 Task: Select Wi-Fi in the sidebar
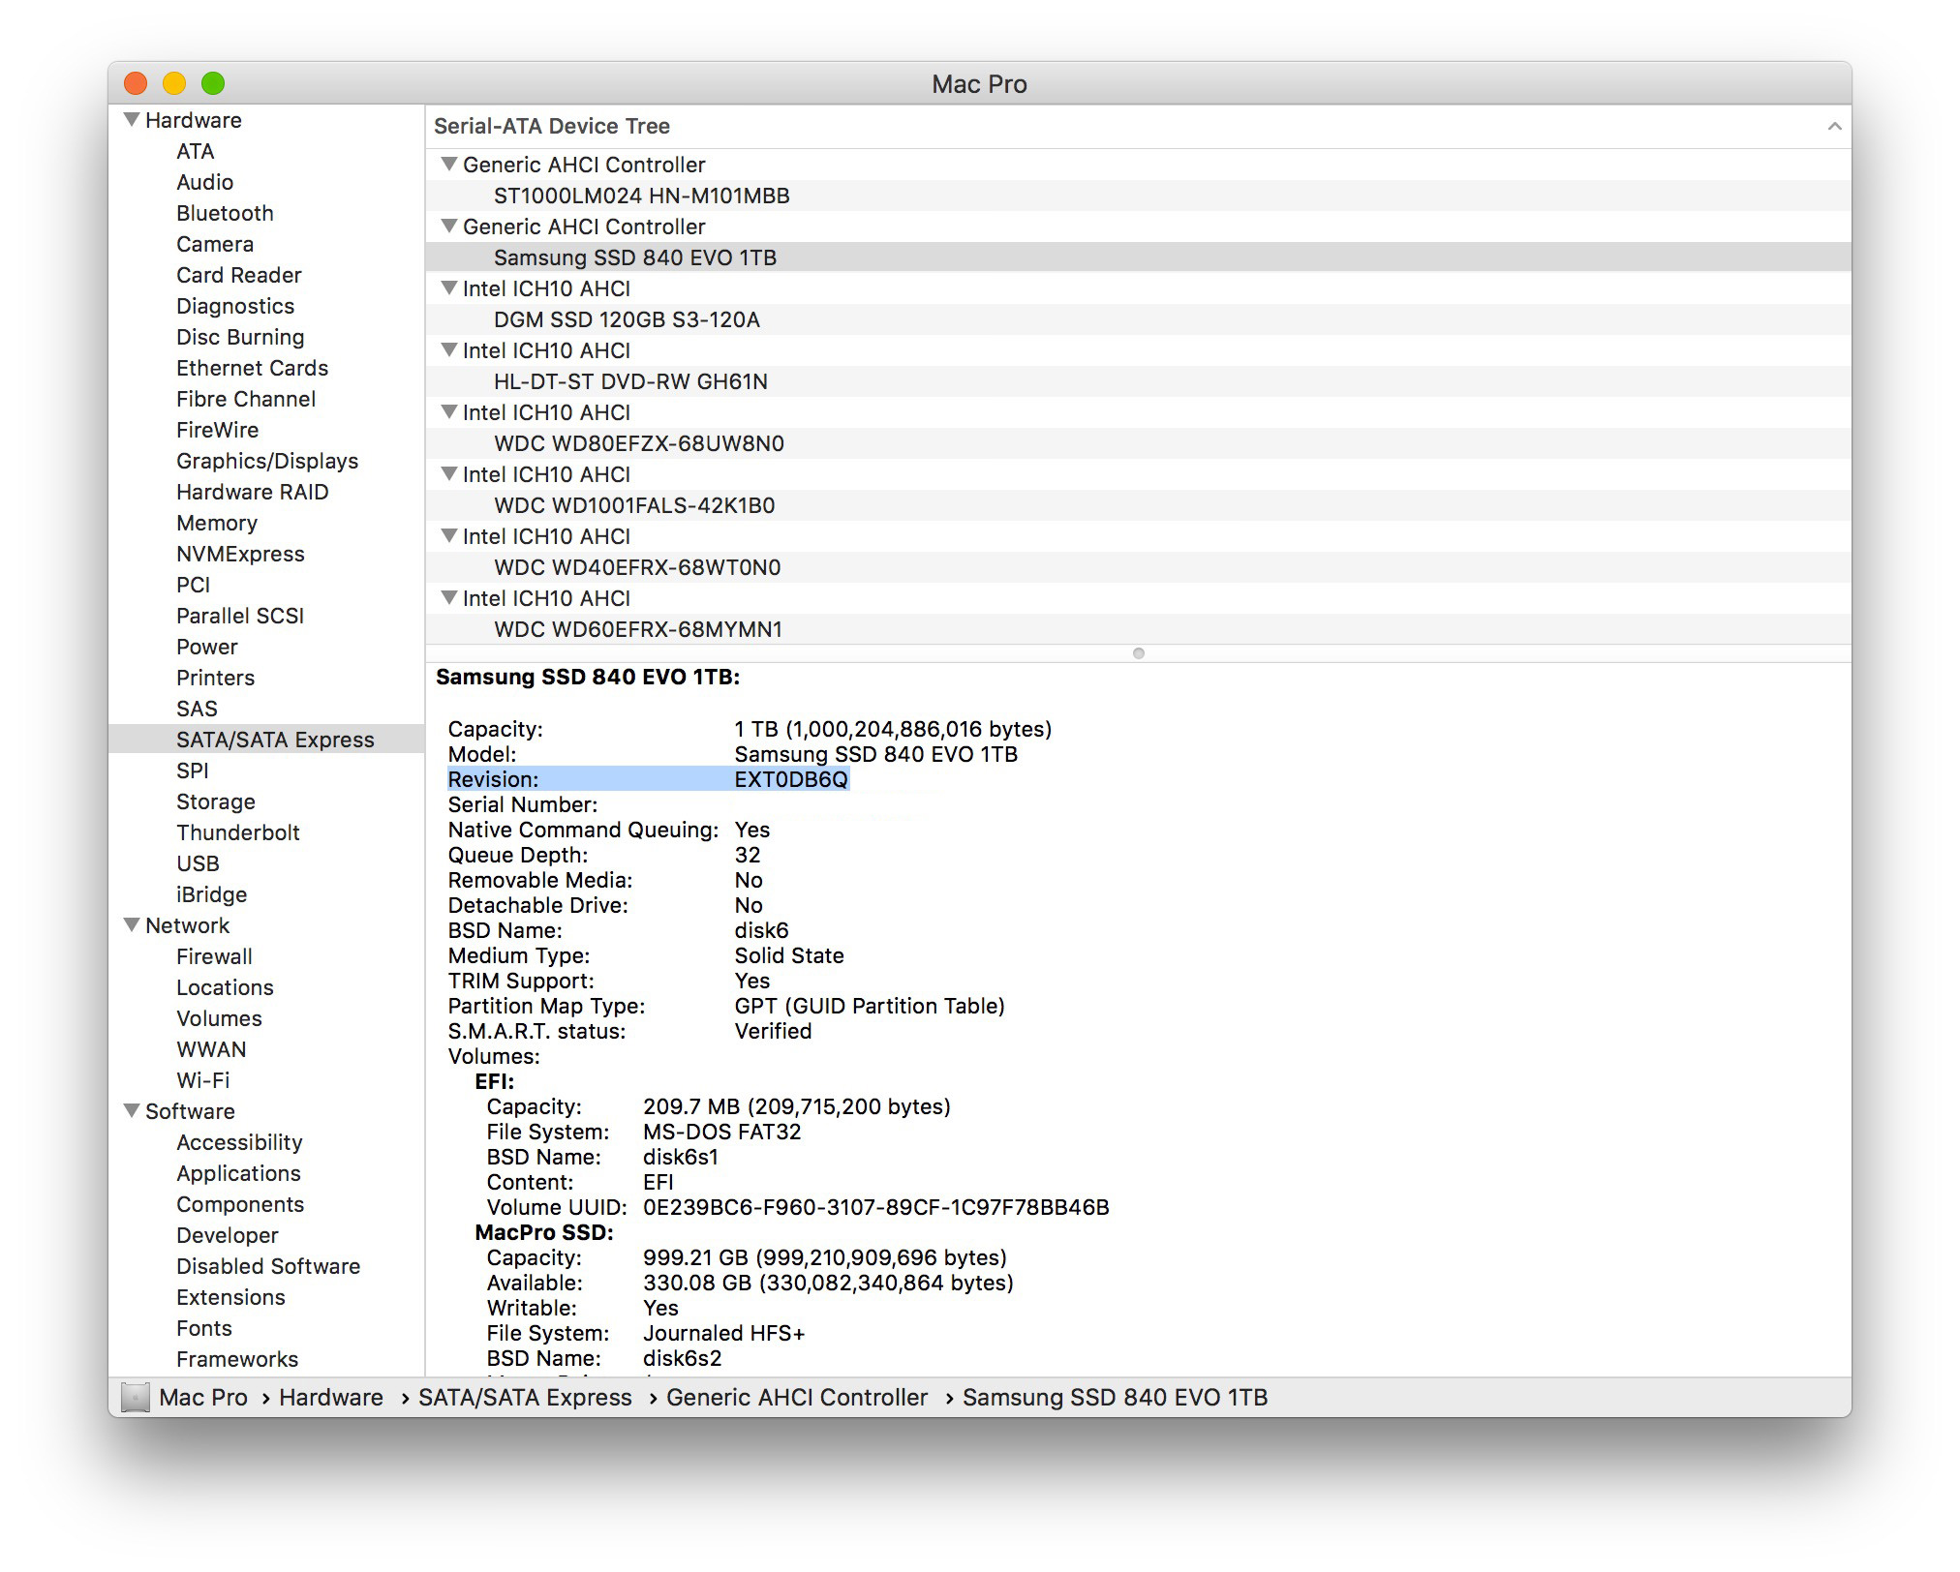point(203,1080)
